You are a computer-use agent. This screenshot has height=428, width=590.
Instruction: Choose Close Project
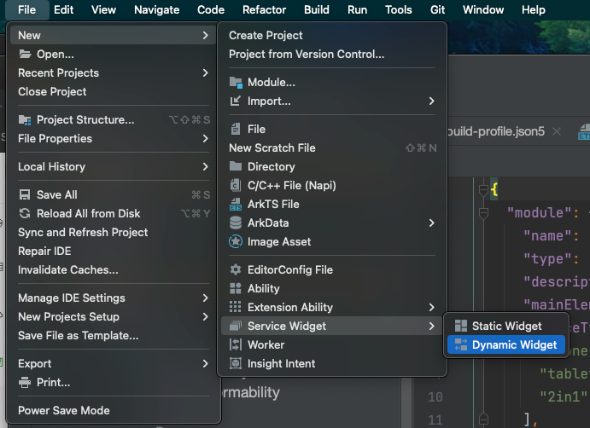point(113,92)
